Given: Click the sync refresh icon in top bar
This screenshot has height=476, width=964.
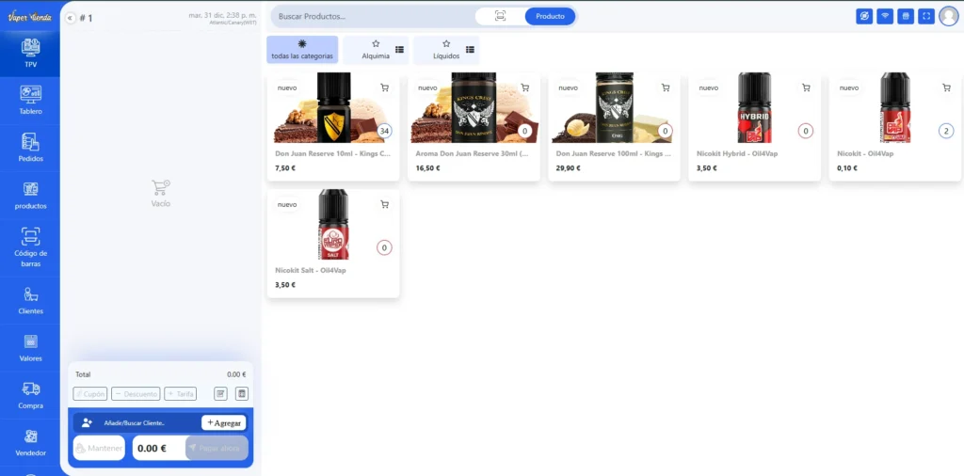Looking at the screenshot, I should [x=864, y=17].
